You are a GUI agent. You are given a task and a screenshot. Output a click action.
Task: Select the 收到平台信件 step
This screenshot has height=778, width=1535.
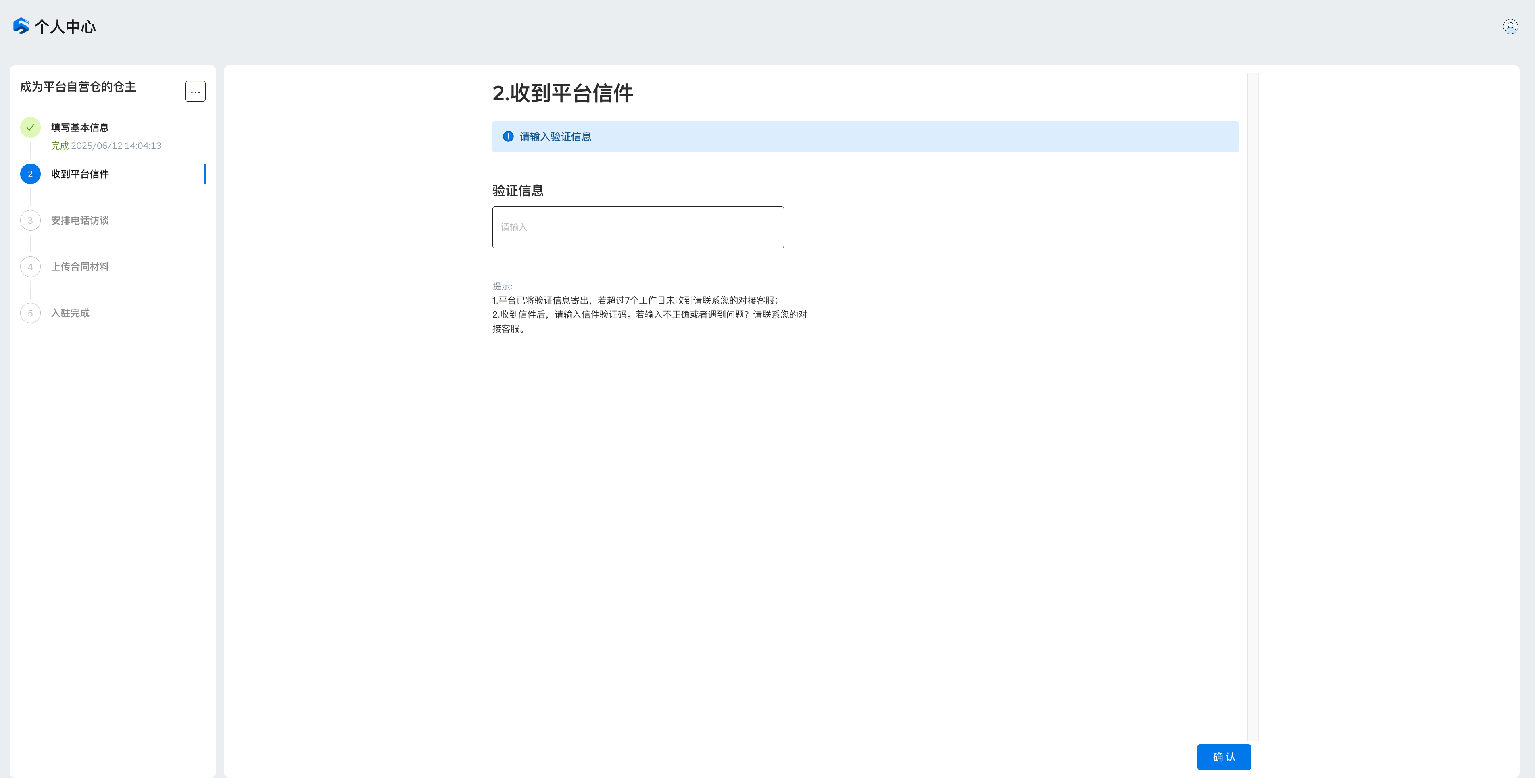[80, 174]
